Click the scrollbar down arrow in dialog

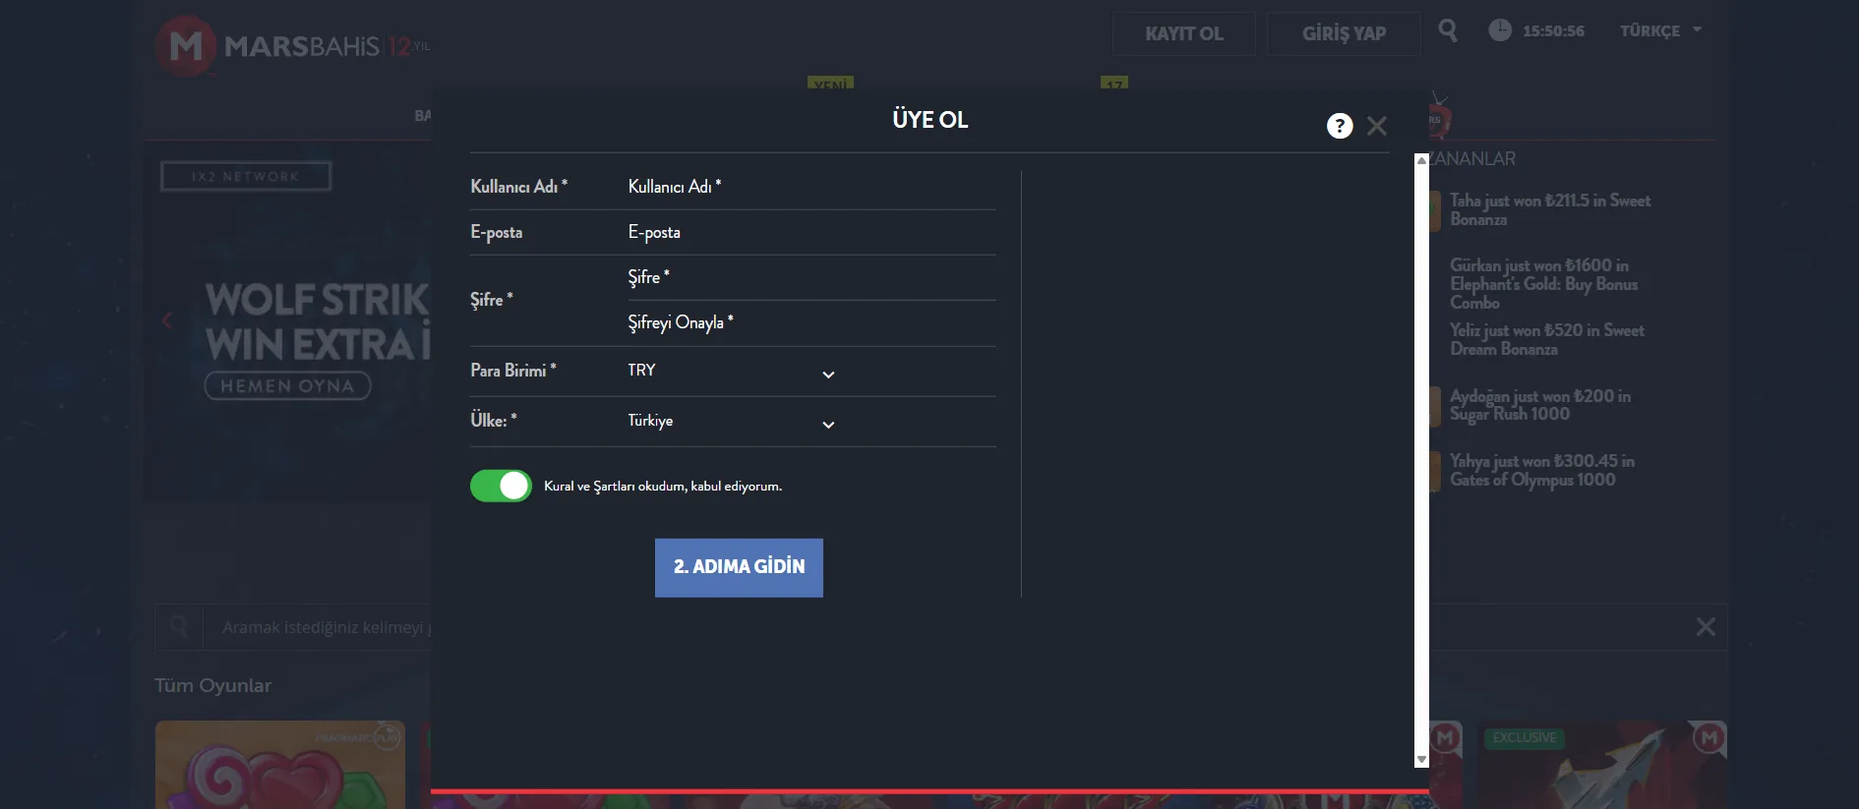click(1420, 760)
